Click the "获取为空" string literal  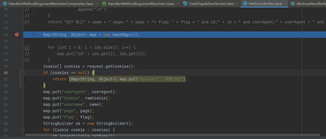(x=174, y=79)
